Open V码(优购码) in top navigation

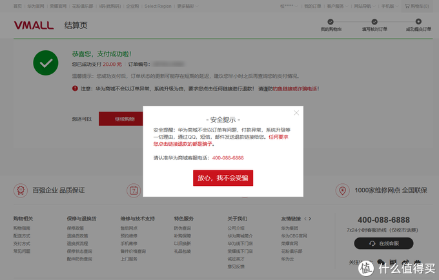tap(110, 6)
